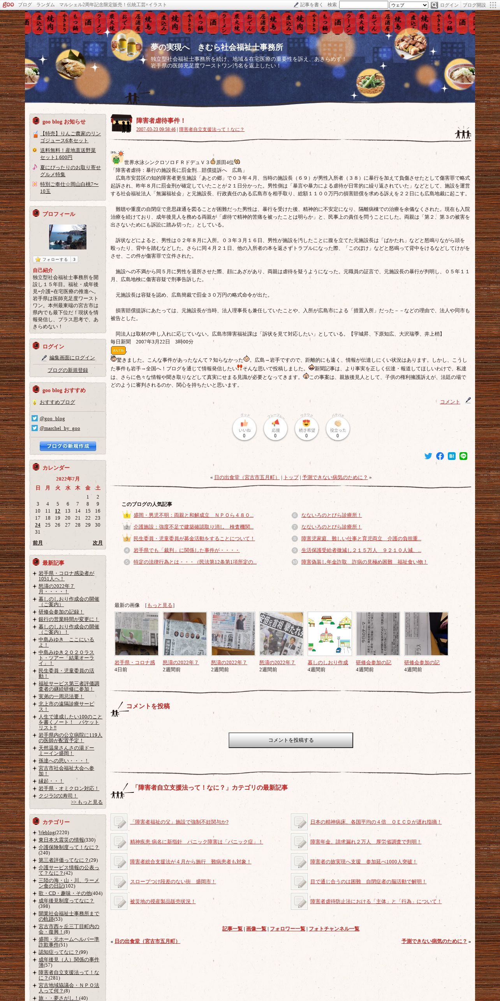The height and width of the screenshot is (1001, 500).
Task: Open the search scope ウェブ dropdown
Action: pos(409,5)
